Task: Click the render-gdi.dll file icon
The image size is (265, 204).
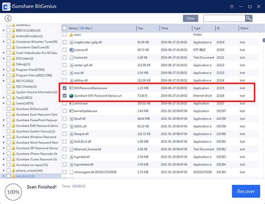Action: 71,65
